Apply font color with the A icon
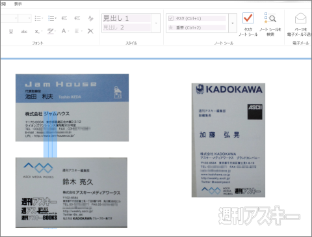 [x=64, y=31]
